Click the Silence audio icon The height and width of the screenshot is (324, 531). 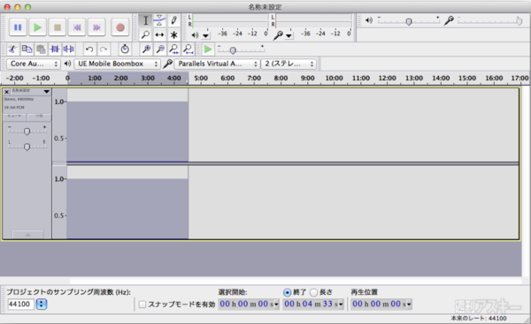[68, 49]
